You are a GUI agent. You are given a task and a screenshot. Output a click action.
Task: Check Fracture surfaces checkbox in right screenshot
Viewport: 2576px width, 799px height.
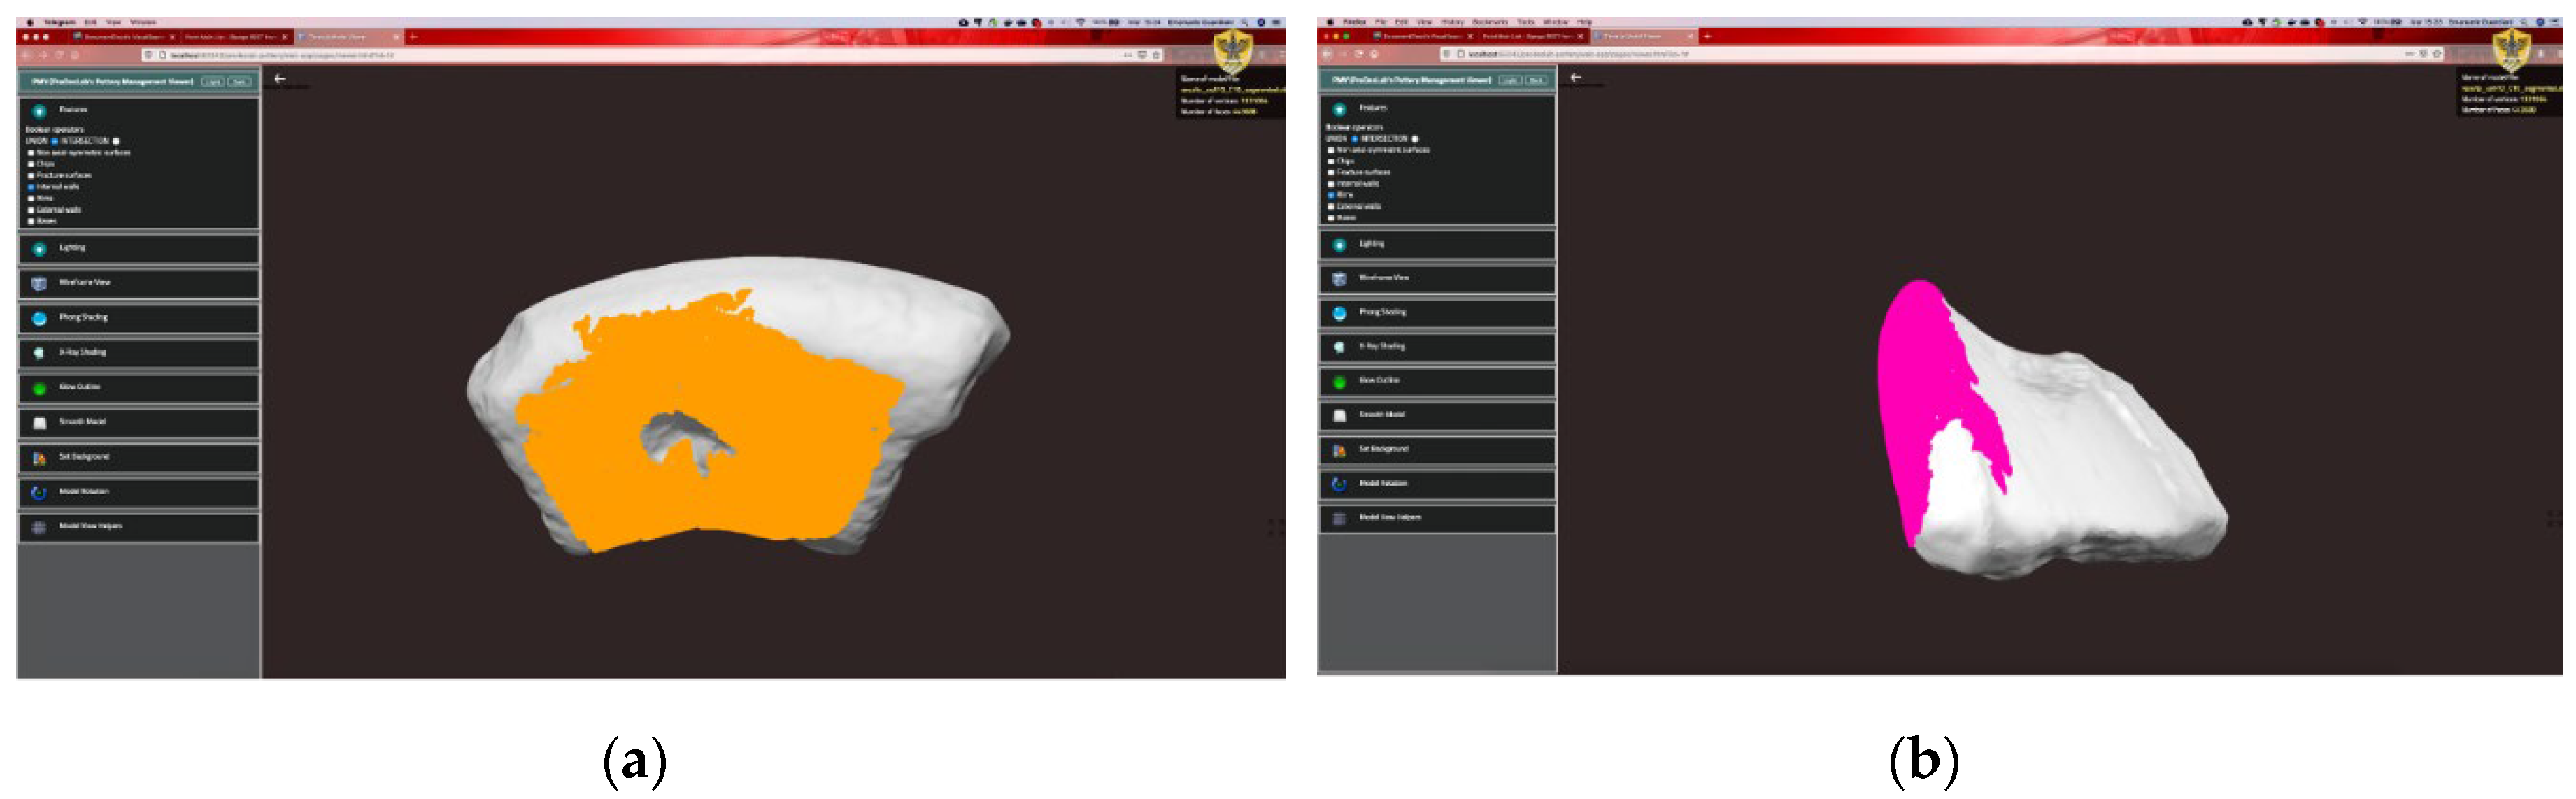click(1331, 173)
